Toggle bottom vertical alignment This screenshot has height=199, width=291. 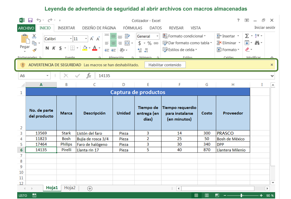(120, 37)
